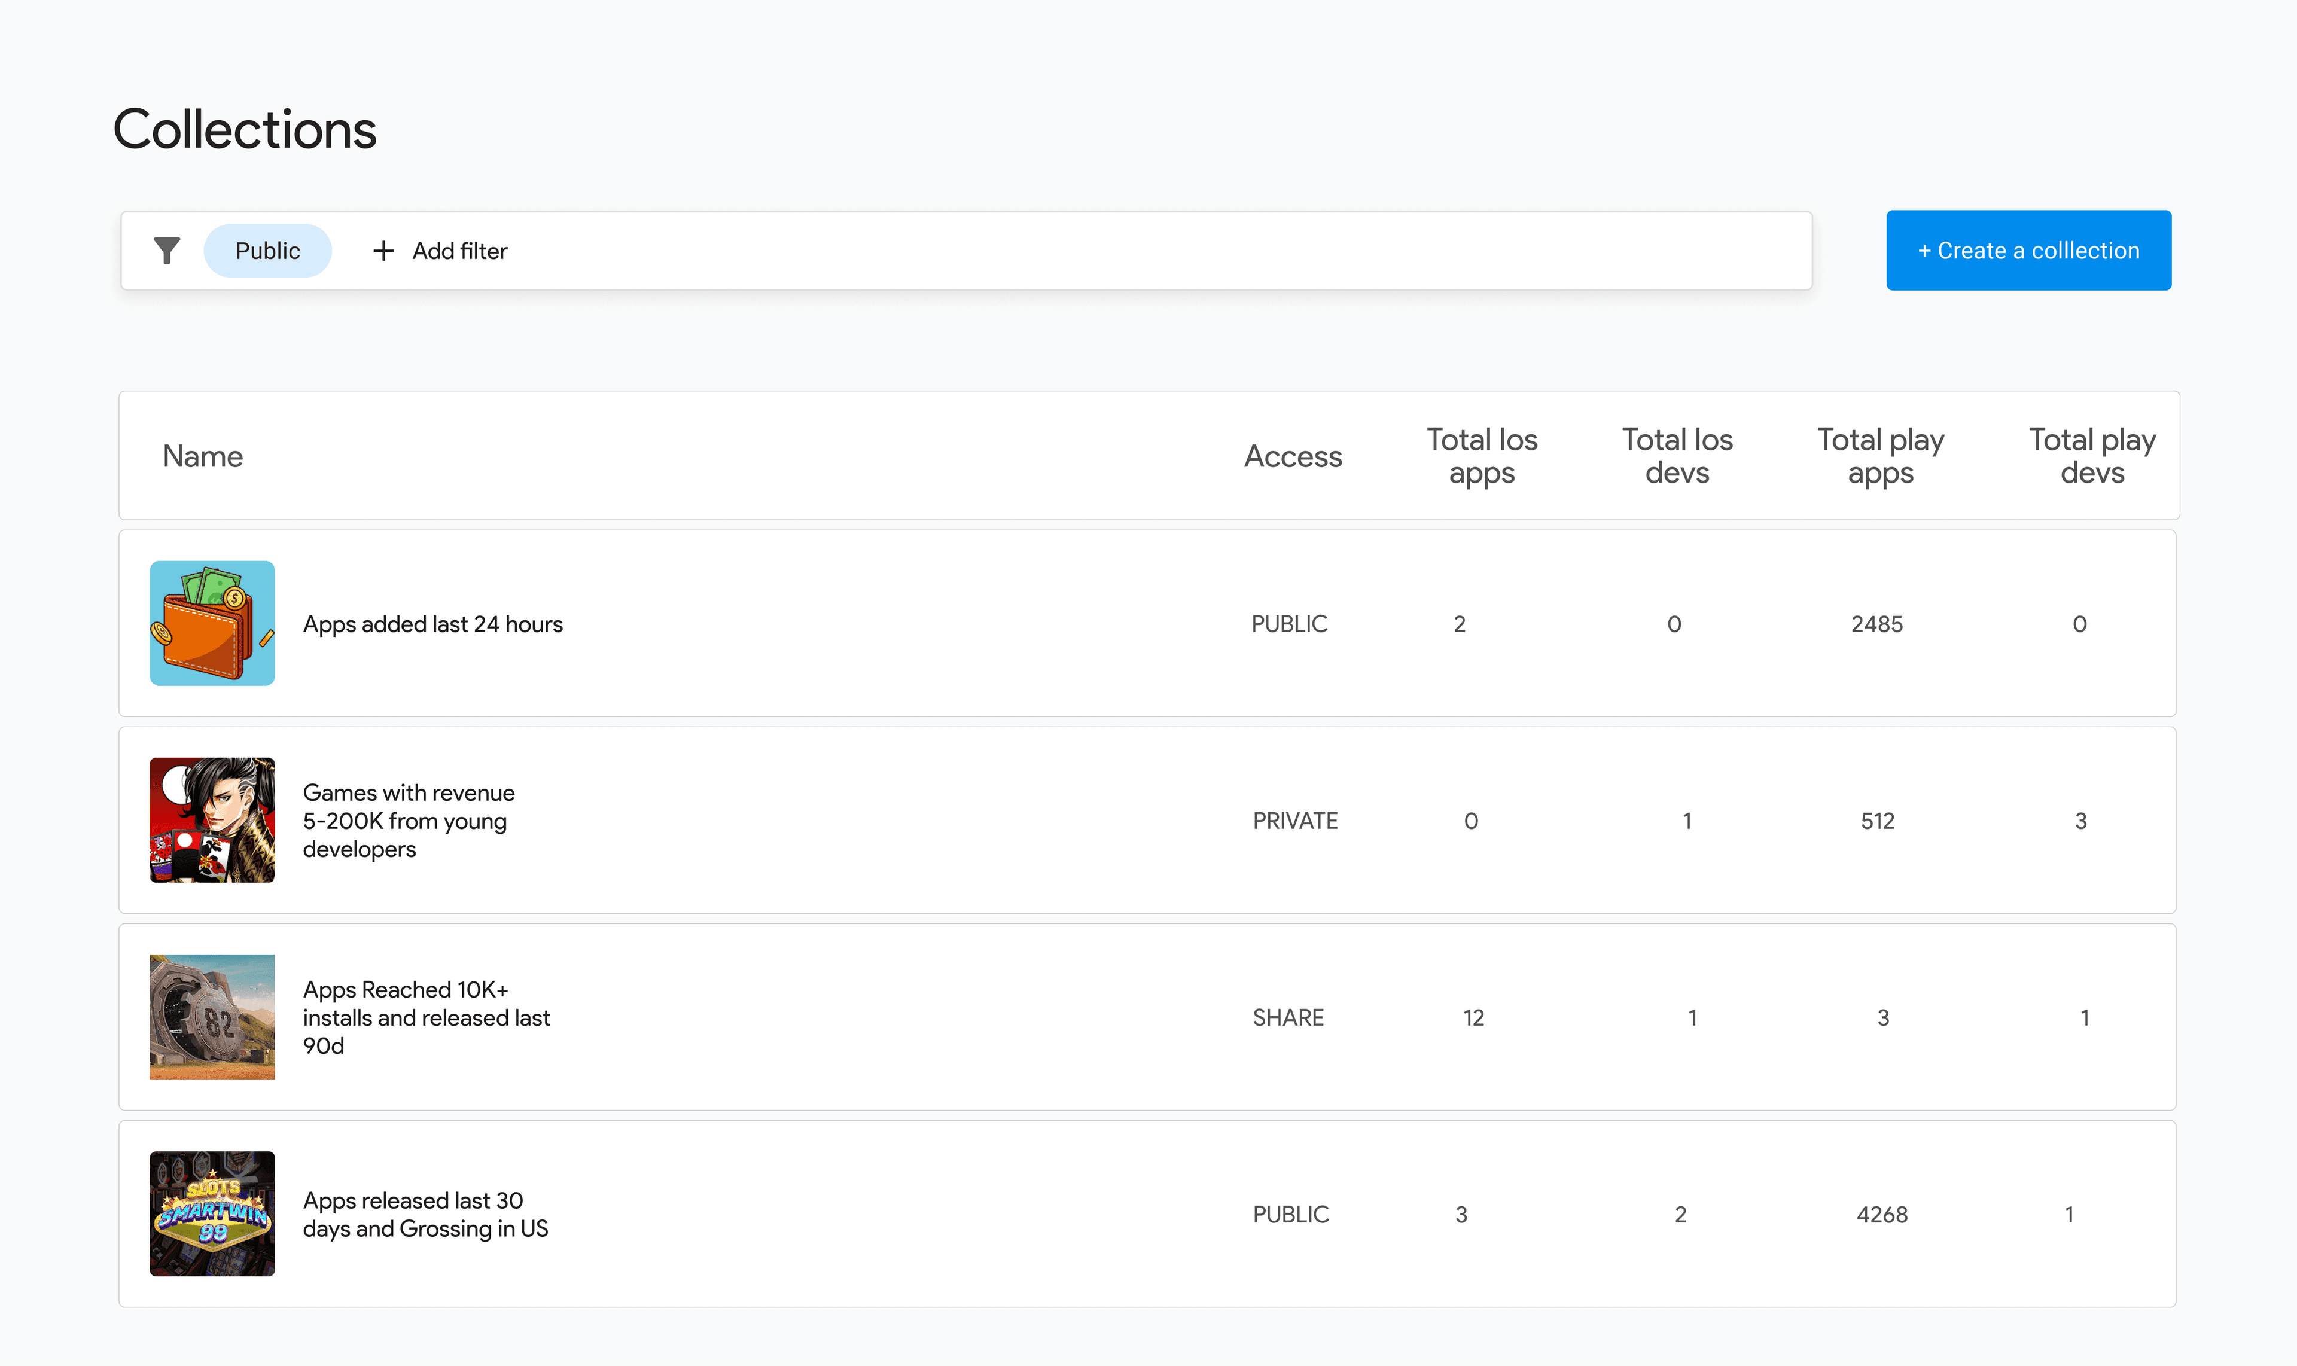The image size is (2297, 1366).
Task: Sort by the Name column header
Action: pyautogui.click(x=203, y=456)
